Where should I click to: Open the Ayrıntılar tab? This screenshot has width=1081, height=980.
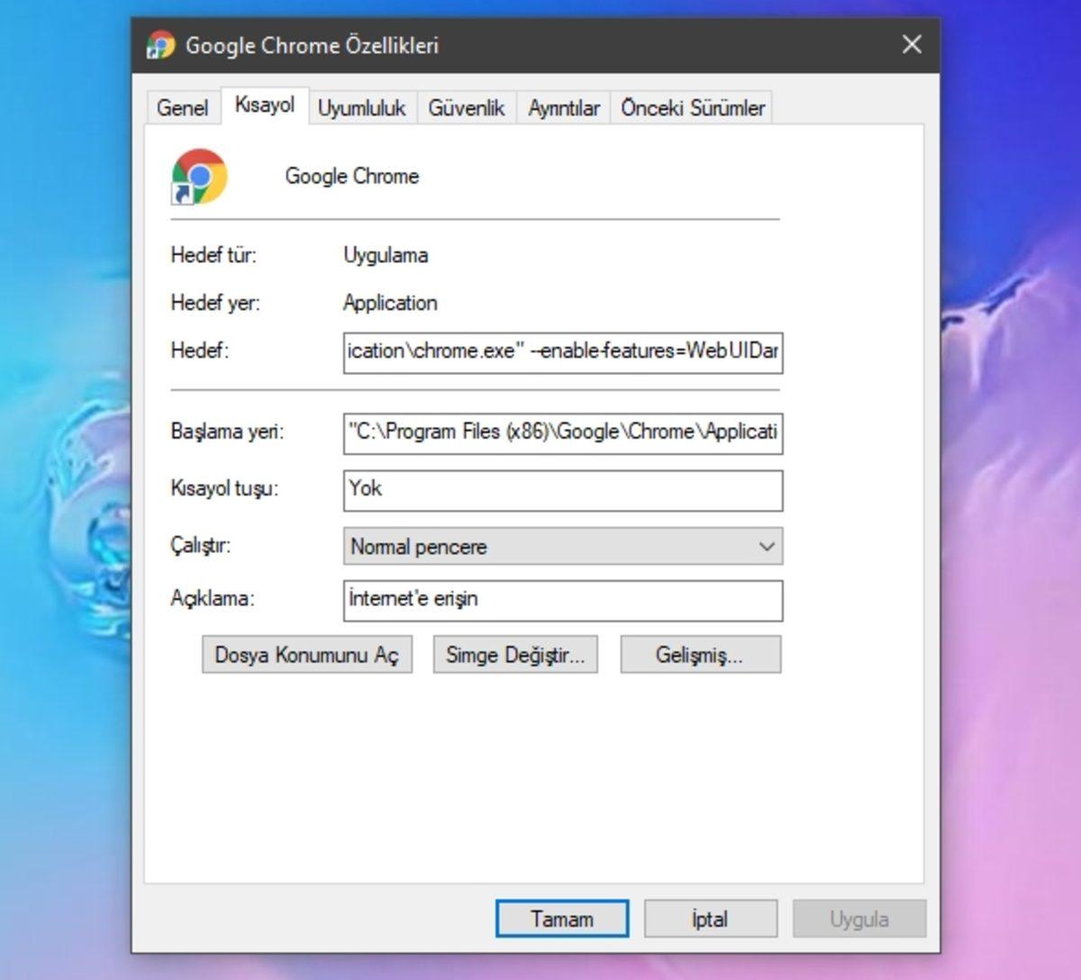[563, 107]
